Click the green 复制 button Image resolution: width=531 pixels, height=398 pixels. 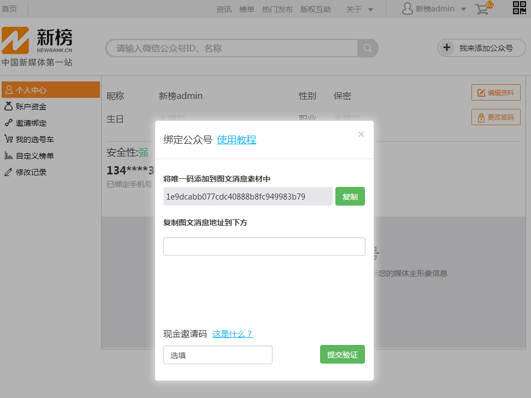pyautogui.click(x=350, y=196)
